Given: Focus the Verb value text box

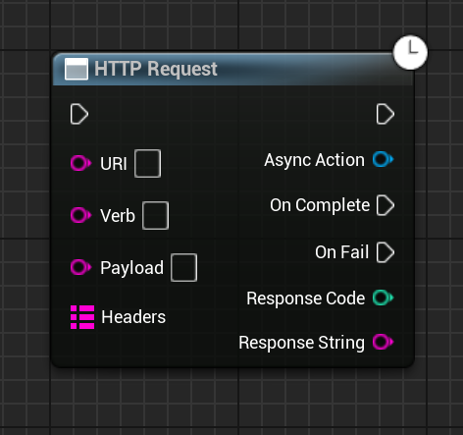Looking at the screenshot, I should tap(156, 215).
